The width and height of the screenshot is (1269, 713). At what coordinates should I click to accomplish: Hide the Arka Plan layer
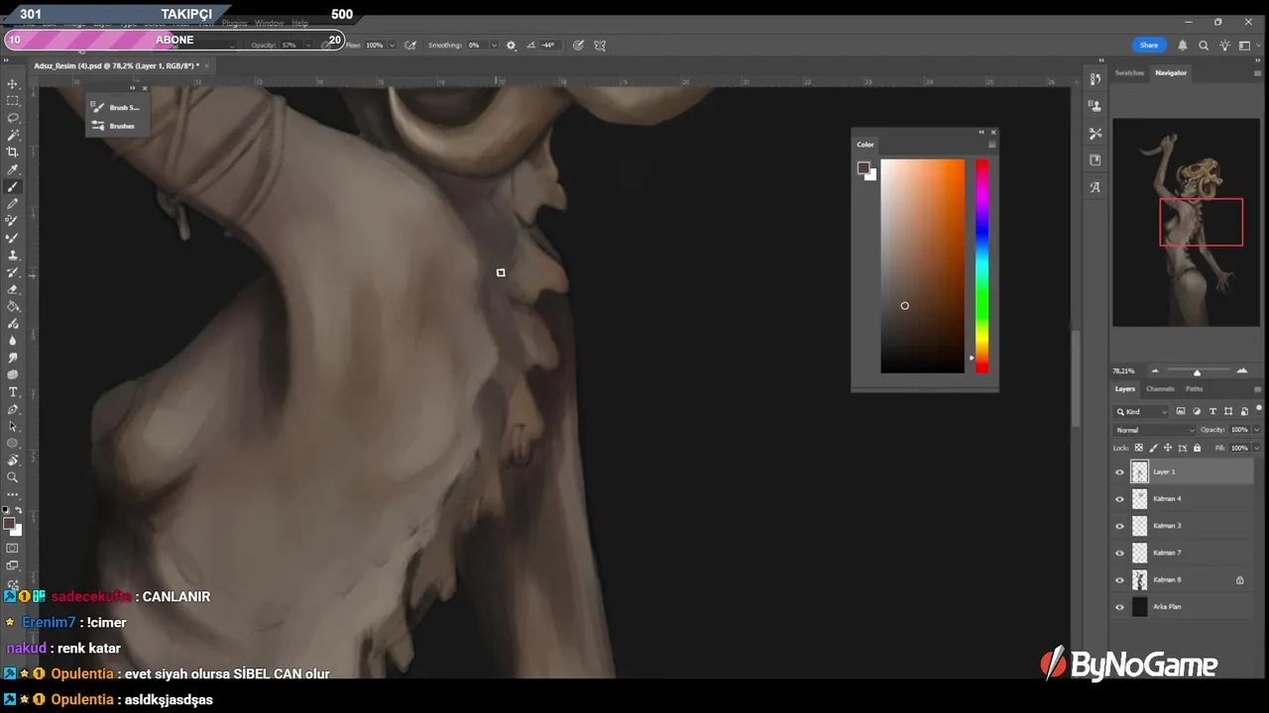coord(1120,607)
